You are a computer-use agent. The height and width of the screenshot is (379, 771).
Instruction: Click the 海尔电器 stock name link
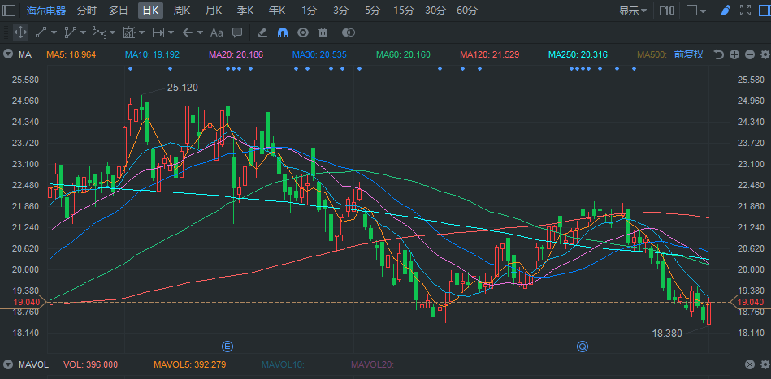click(x=46, y=11)
